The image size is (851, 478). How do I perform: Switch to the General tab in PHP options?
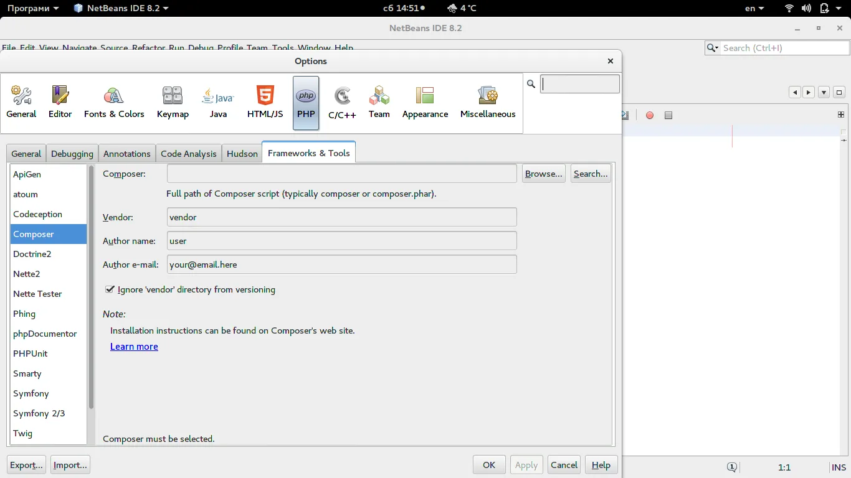[26, 154]
